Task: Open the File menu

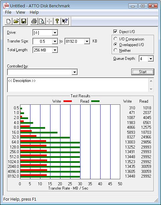Action: (8, 12)
